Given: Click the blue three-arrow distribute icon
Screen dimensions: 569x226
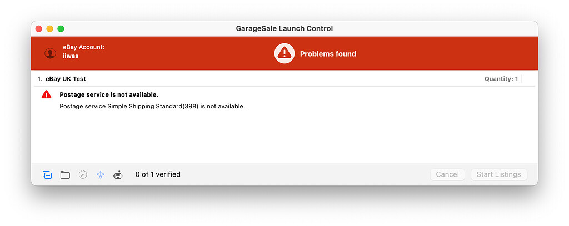Looking at the screenshot, I should click(101, 175).
